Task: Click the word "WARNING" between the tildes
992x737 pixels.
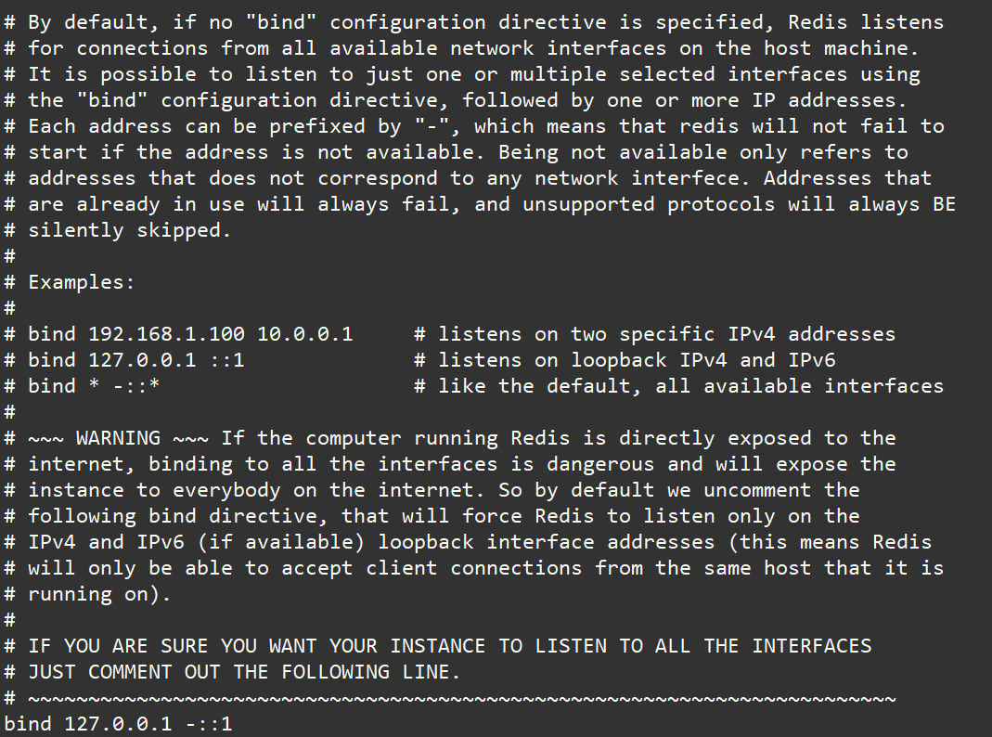Action: [118, 438]
